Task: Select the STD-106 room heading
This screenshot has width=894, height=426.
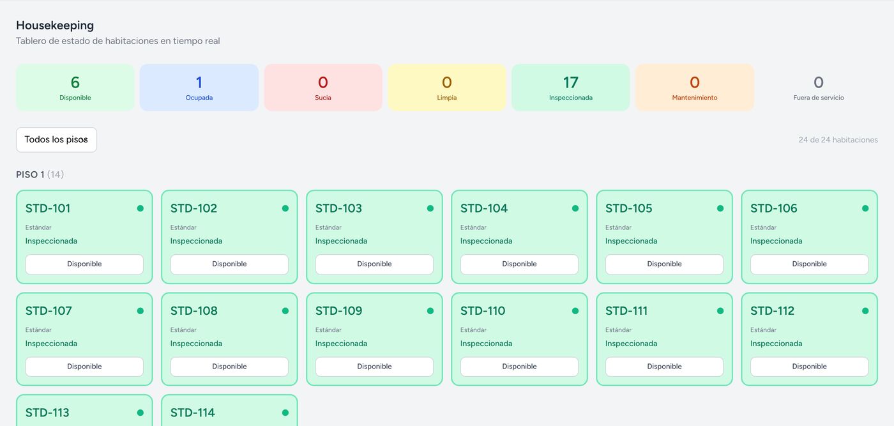Action: click(x=774, y=208)
